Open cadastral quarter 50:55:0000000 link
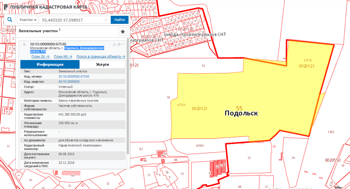Viewport: 350px width, 189px height. [x=69, y=82]
